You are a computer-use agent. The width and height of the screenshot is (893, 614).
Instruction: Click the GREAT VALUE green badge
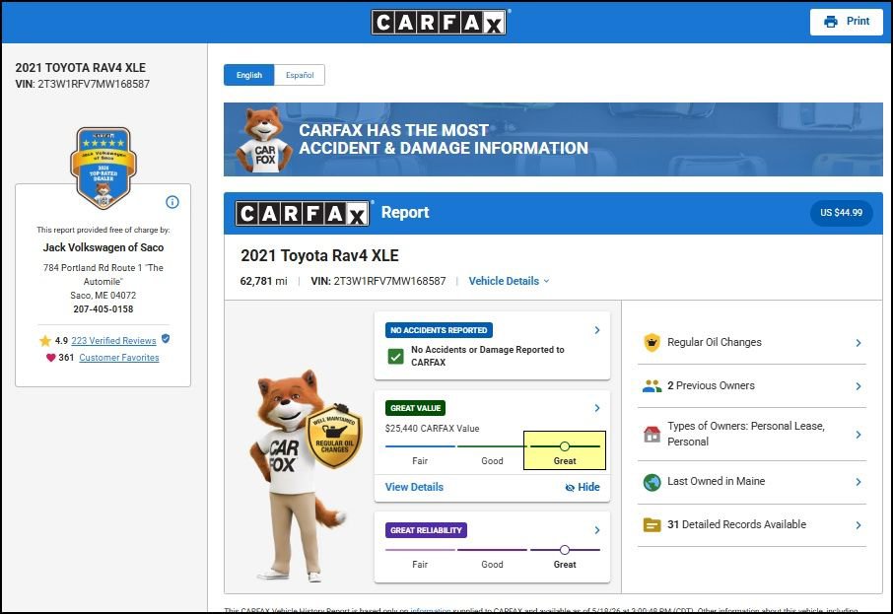[x=415, y=408]
